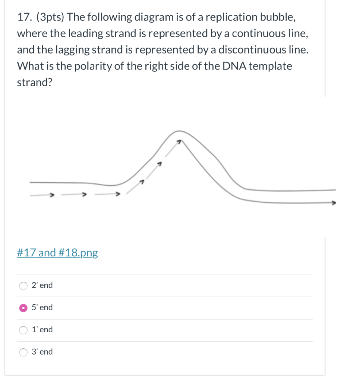347x381 pixels.
Task: Select the 2' end answer option
Action: 42,285
